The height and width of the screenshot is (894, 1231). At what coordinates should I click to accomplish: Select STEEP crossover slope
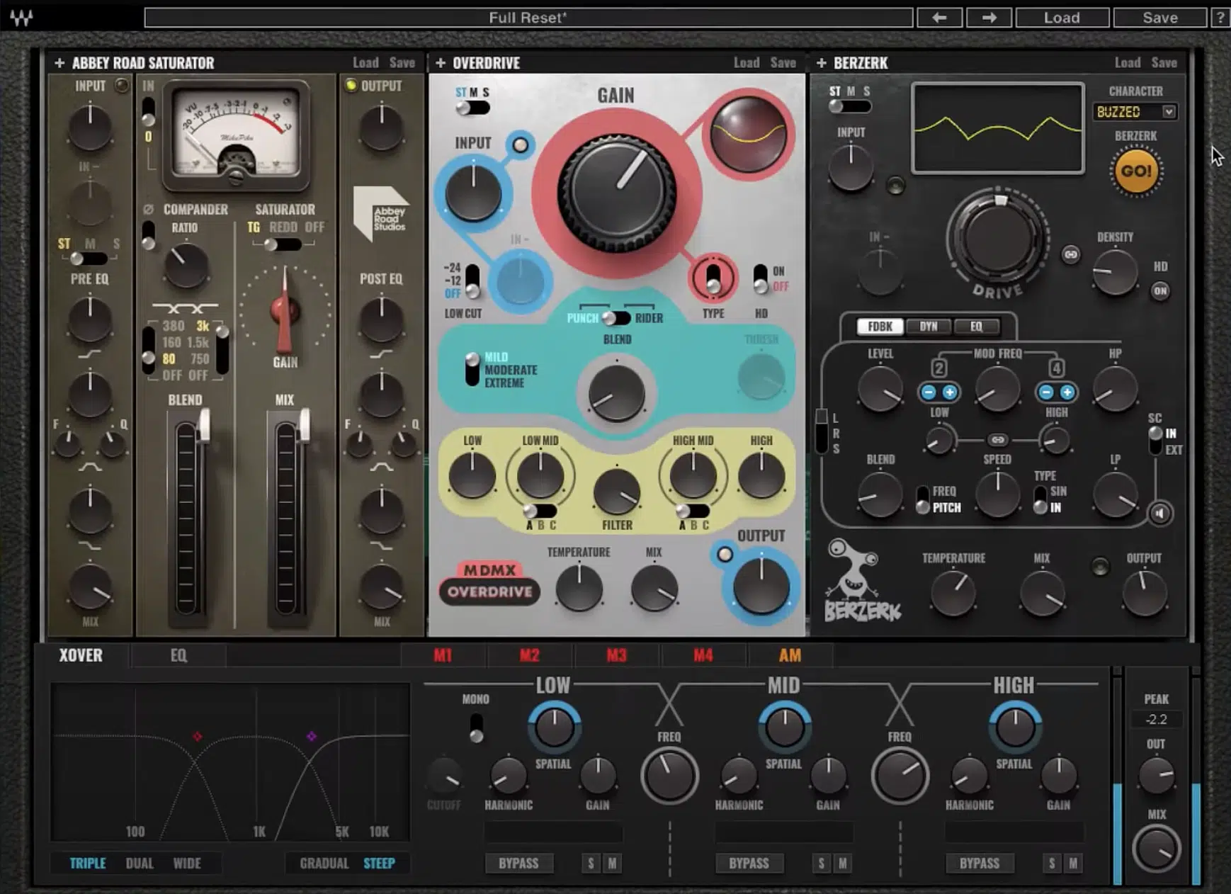click(379, 863)
